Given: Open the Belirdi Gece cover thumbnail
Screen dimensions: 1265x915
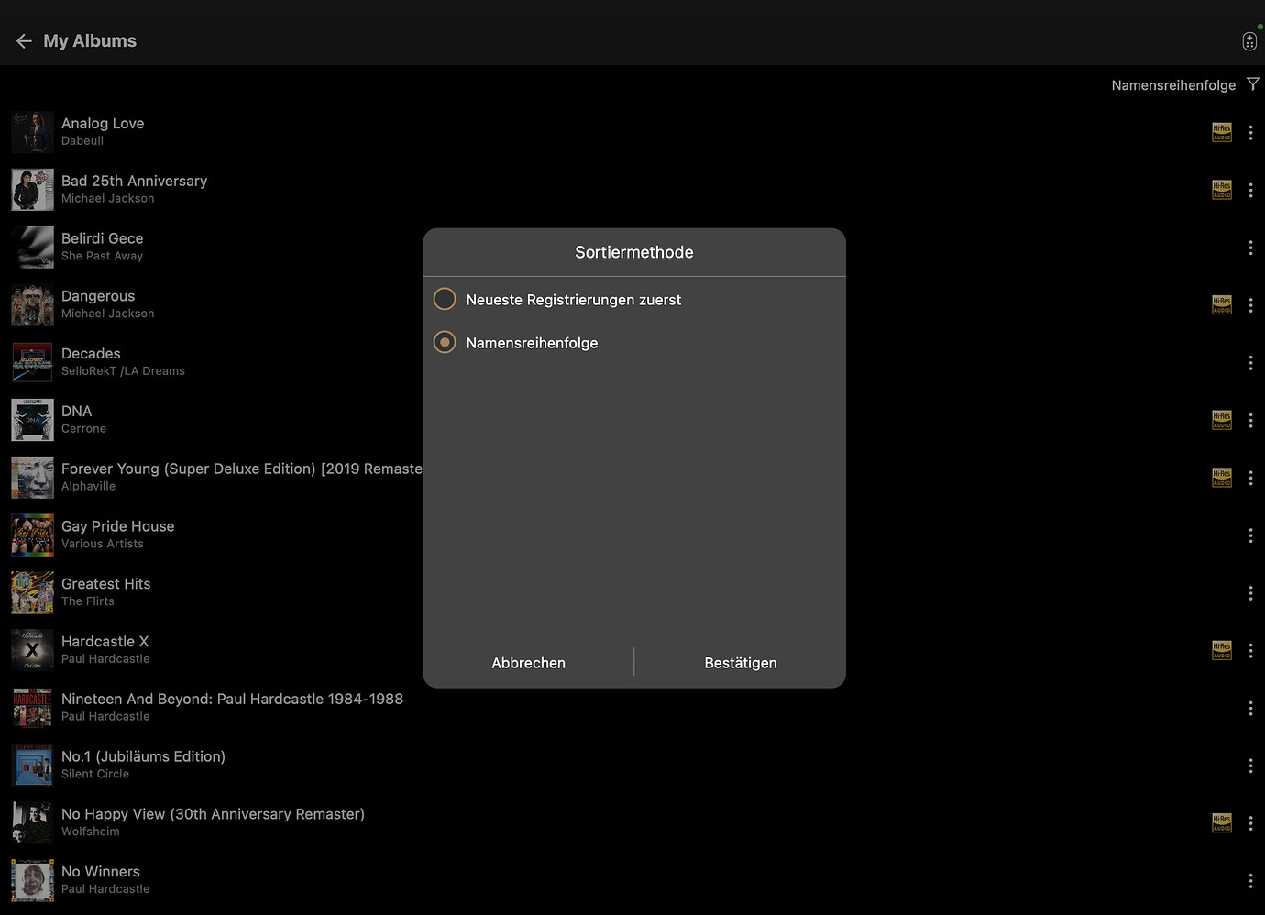Looking at the screenshot, I should click(x=32, y=248).
